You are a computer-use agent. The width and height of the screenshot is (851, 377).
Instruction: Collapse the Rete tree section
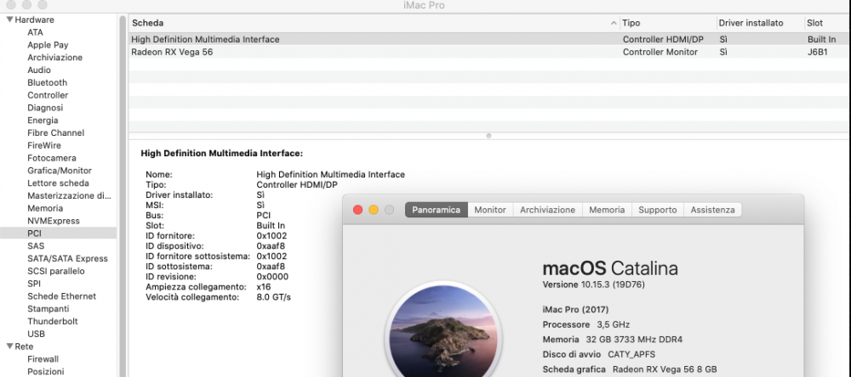[9, 346]
